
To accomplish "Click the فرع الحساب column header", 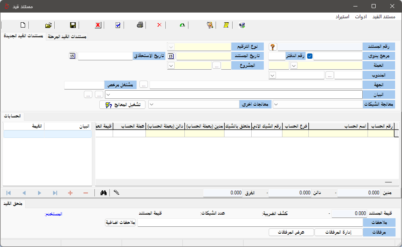I will [x=295, y=126].
